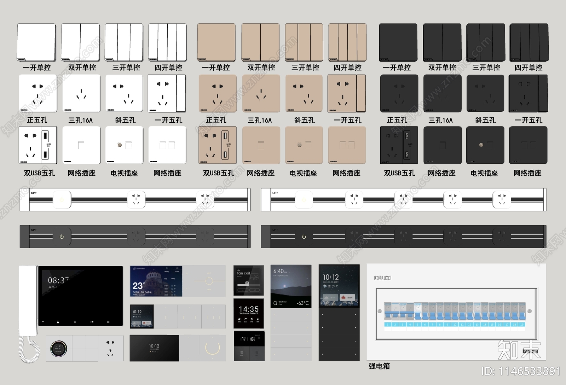This screenshot has height=385, width=566.
Task: Select the black three-gang 三开单控 switch
Action: pos(485,42)
